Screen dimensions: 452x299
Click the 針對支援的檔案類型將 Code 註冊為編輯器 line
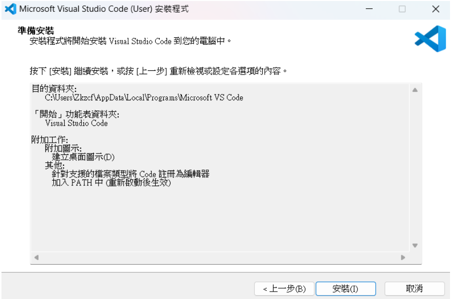click(131, 174)
